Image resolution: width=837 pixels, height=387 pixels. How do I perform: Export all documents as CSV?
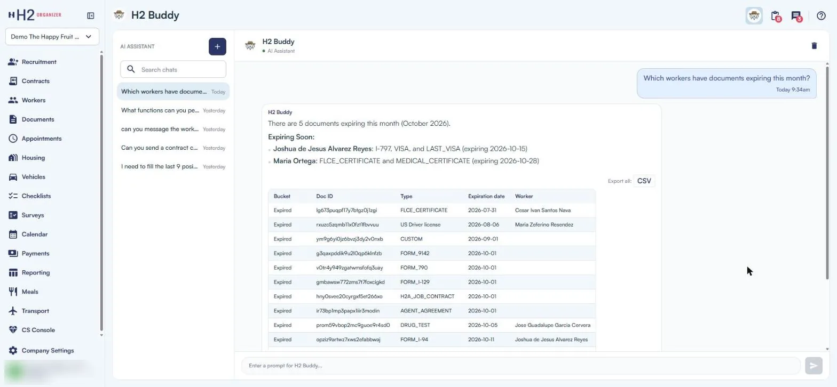click(644, 181)
